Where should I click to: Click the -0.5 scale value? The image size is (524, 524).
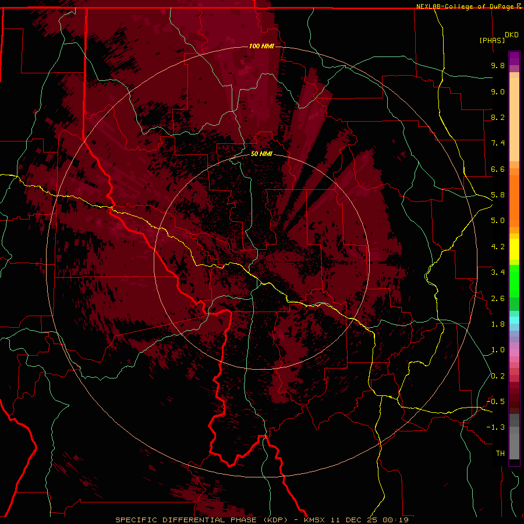pyautogui.click(x=495, y=402)
